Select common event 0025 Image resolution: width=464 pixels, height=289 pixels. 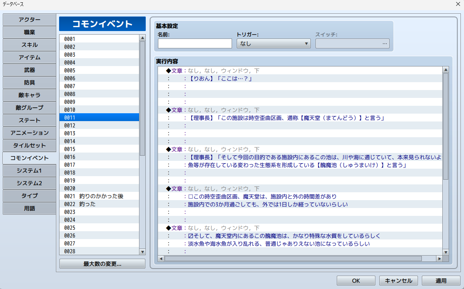tap(99, 228)
